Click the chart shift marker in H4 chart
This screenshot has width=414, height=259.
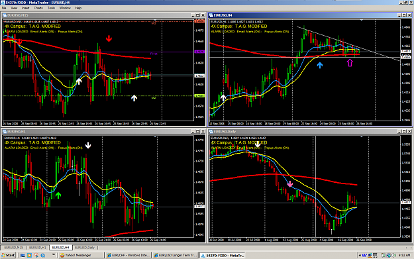point(362,20)
